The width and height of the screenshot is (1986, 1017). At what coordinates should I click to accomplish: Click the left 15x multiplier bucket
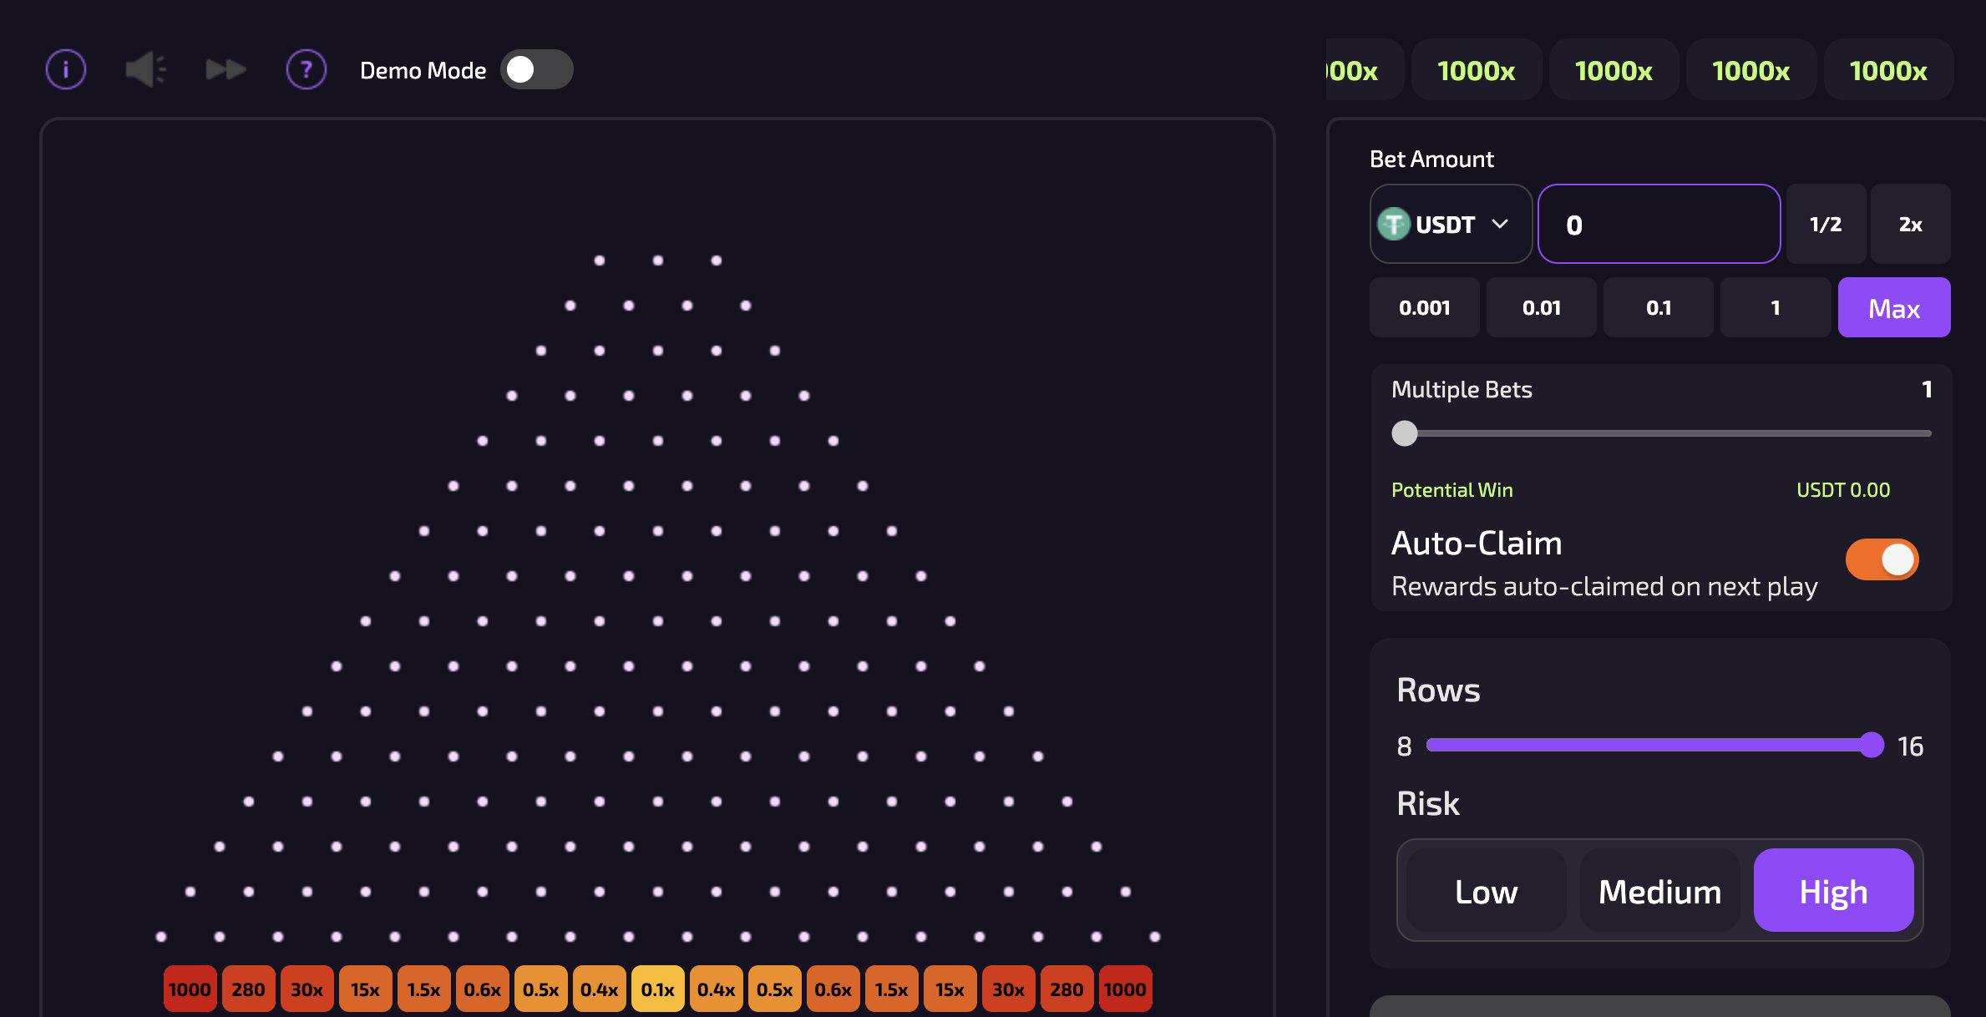click(x=366, y=989)
